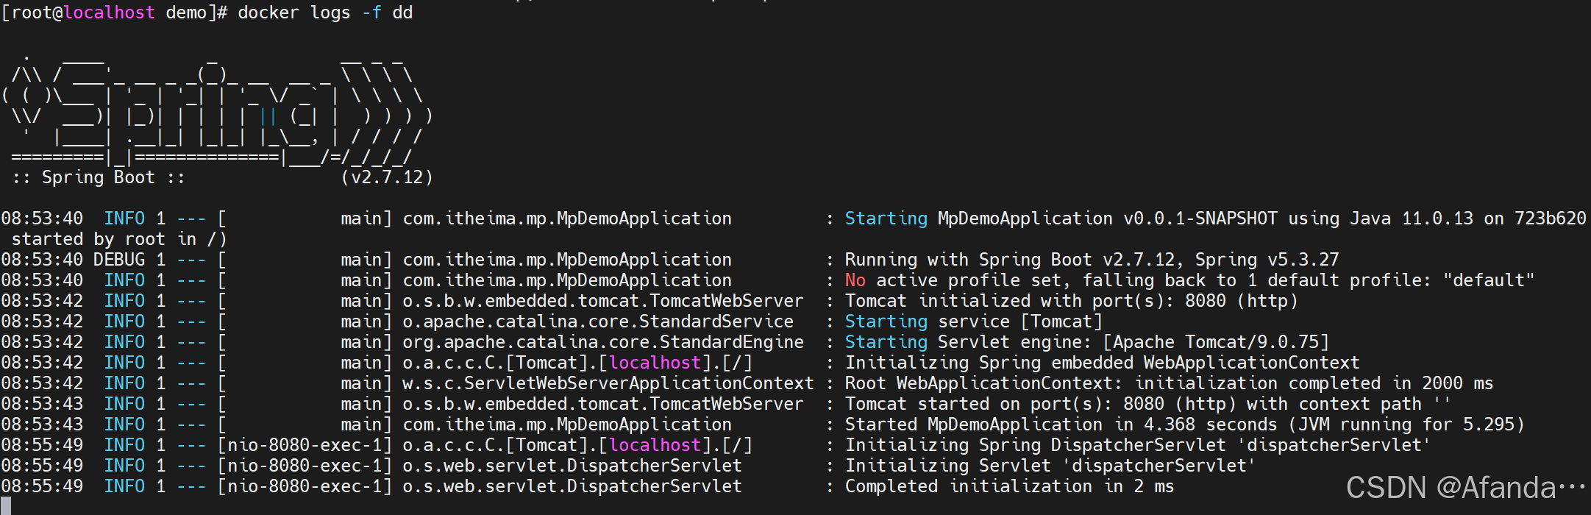Click 'Initializing Spring embedded WebApplicationContext' message

(1102, 363)
